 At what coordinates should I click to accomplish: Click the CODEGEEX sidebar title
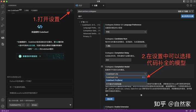[x=12, y=5]
